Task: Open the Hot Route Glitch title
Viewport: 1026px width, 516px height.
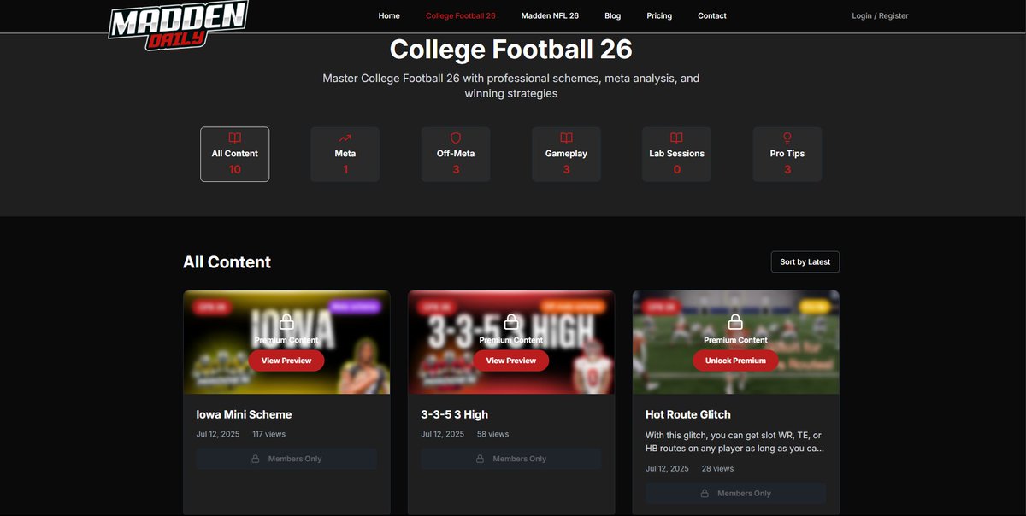Action: [688, 414]
